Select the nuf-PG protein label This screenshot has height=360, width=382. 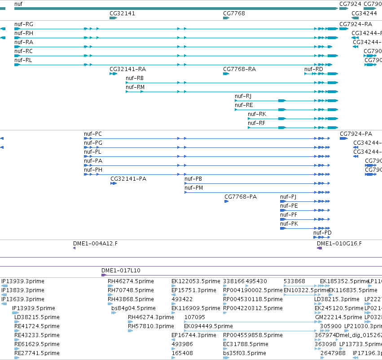click(x=93, y=143)
